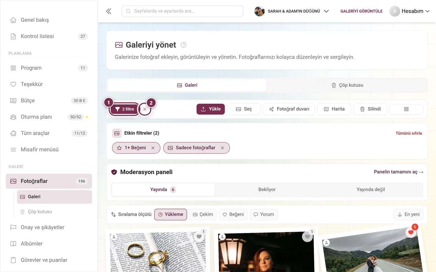
Task: Remove the Sadece fotoğraflar filter chip
Action: coord(222,148)
